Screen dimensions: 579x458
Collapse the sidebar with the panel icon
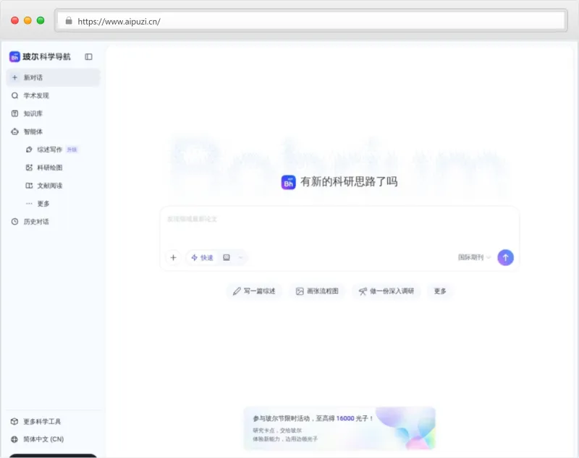click(x=88, y=57)
